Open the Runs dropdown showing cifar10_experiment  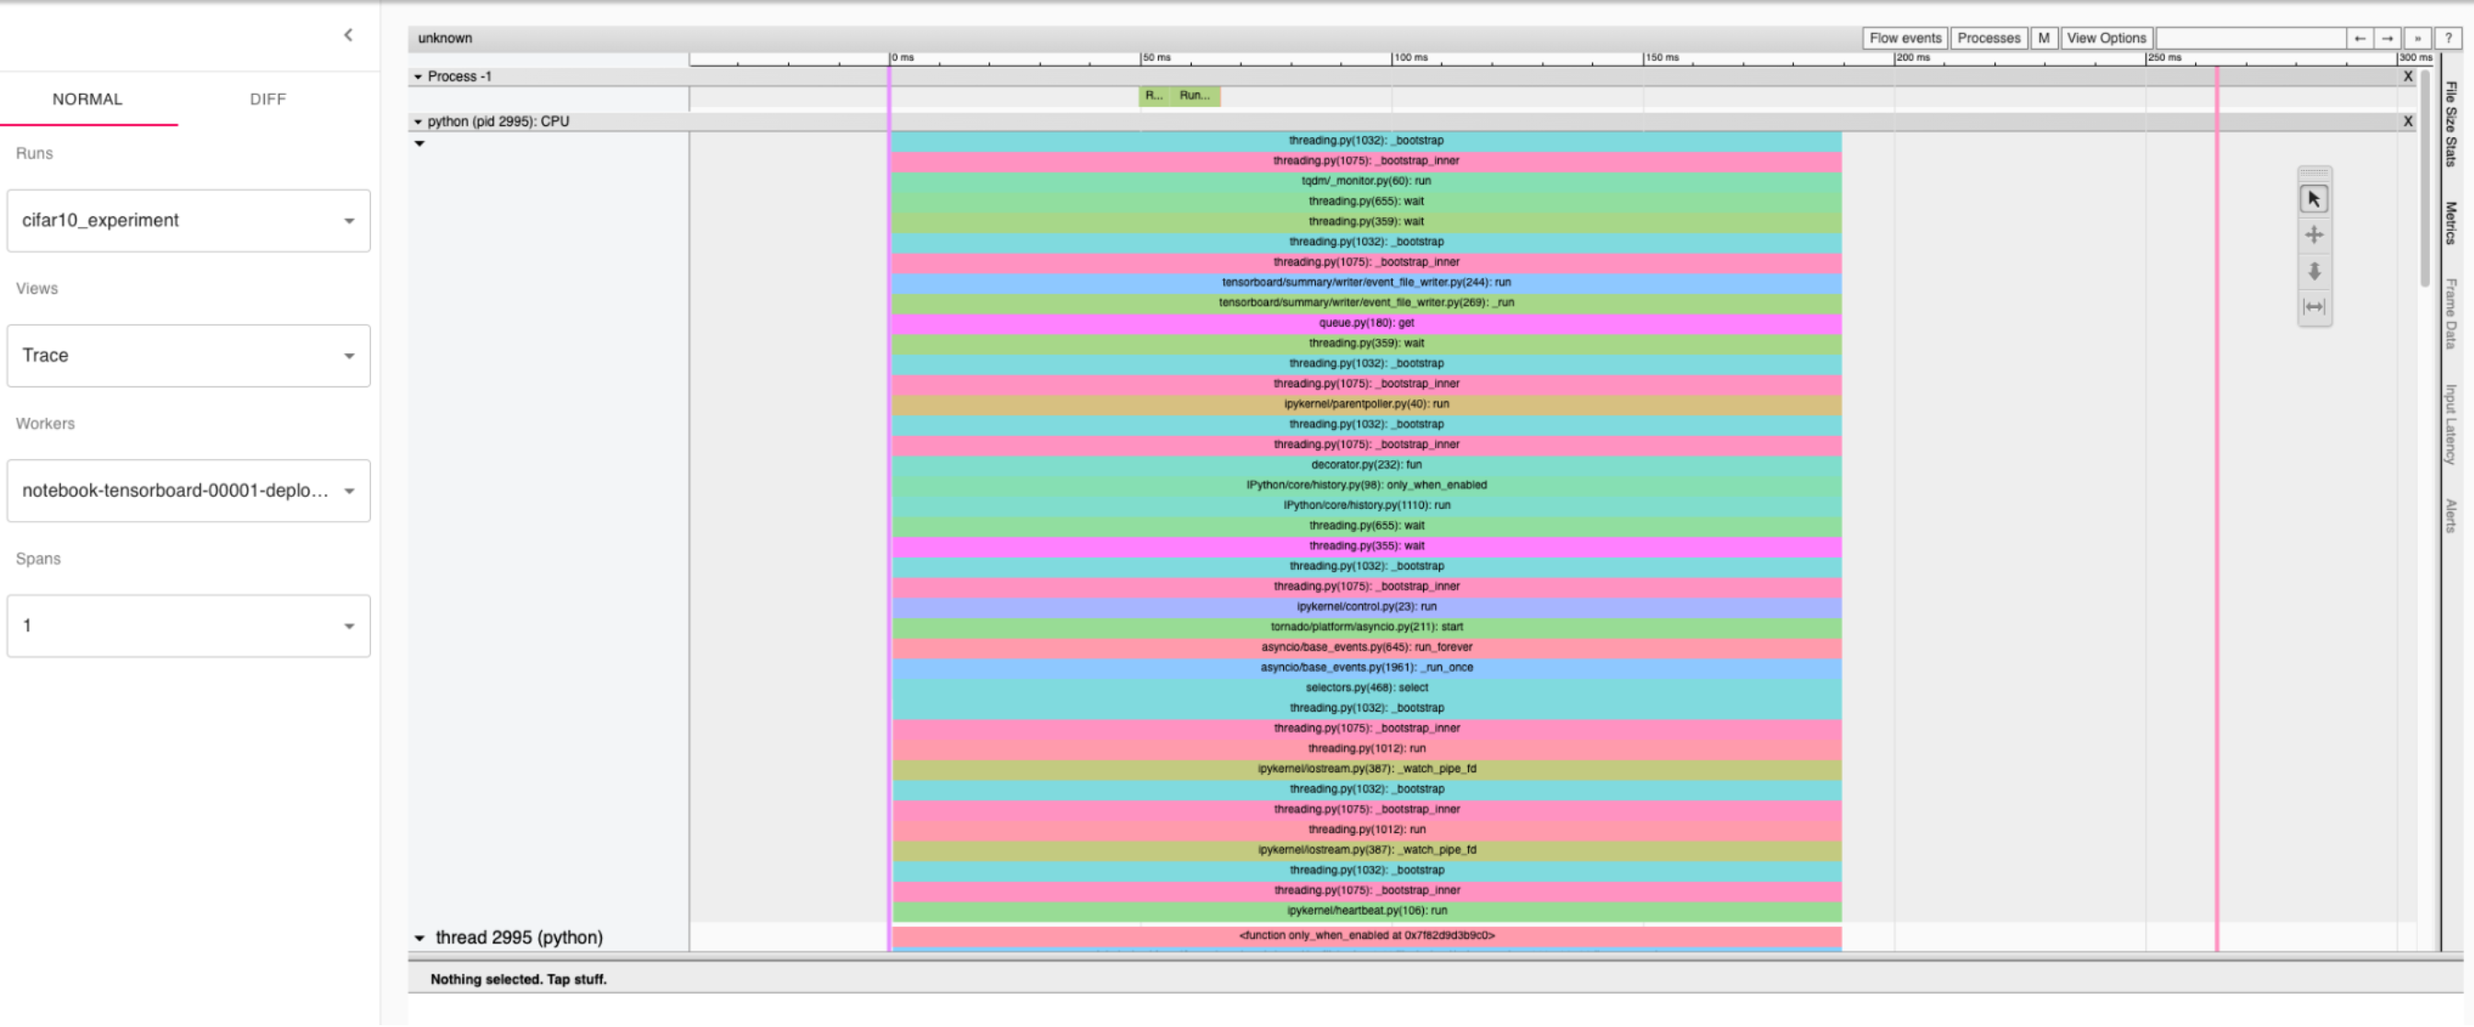pos(189,221)
